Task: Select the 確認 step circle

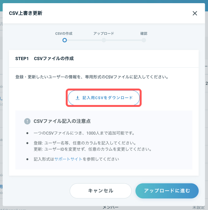Action: click(x=144, y=40)
